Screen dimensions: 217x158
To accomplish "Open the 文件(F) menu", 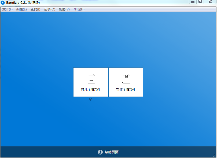I will pos(8,9).
